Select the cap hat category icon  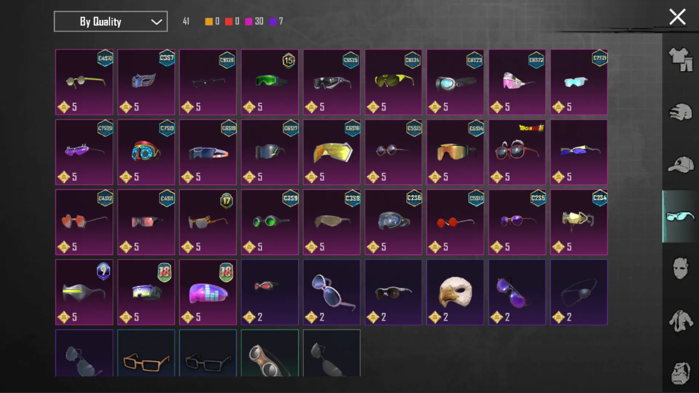[x=680, y=164]
